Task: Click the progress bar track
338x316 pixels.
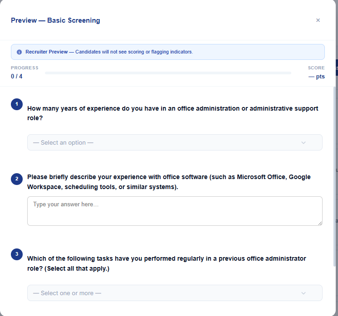Action: pyautogui.click(x=168, y=73)
